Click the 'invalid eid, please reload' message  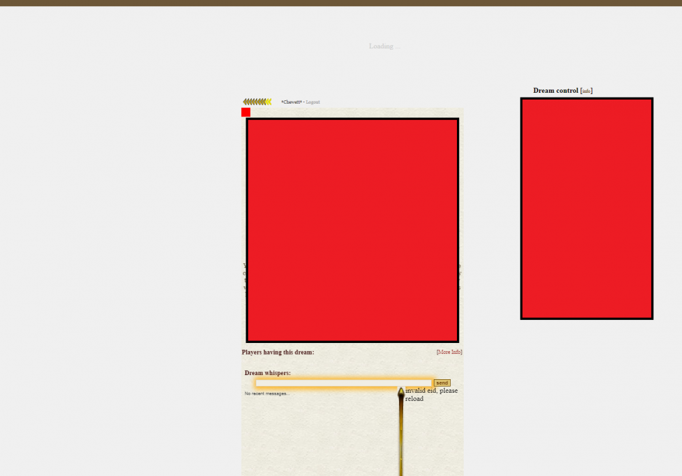[431, 395]
